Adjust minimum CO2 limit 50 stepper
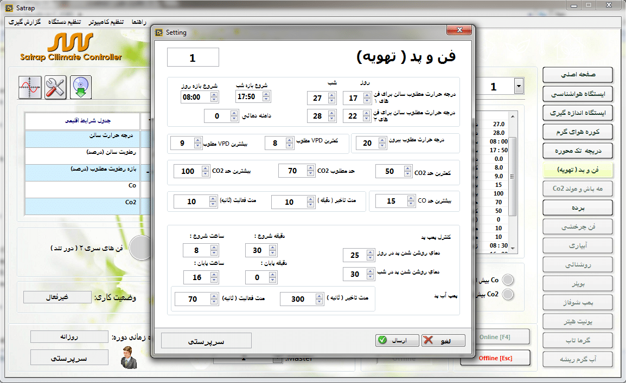The image size is (626, 383). 407,171
